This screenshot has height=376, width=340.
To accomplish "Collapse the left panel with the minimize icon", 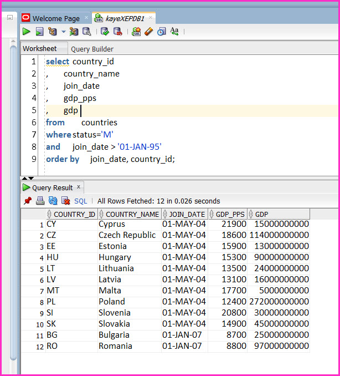I will 10,18.
